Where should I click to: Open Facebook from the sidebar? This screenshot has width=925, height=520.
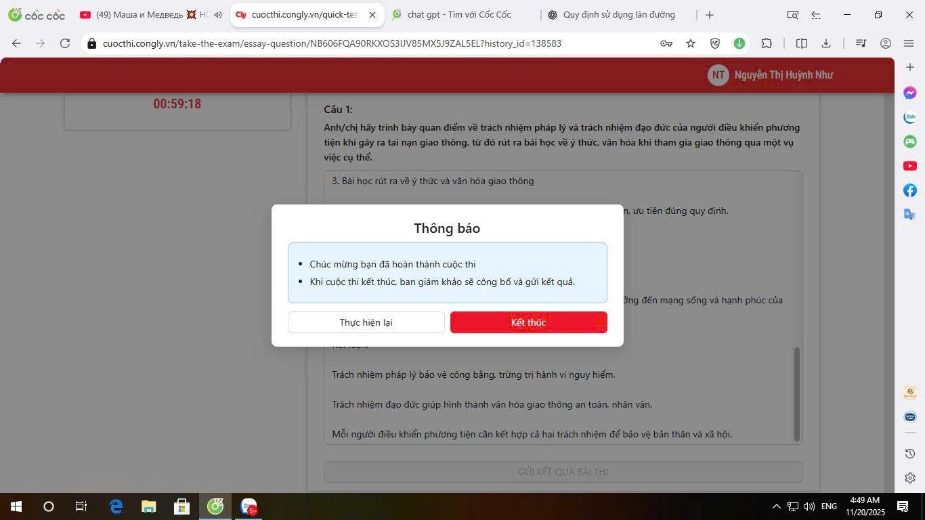[x=910, y=190]
